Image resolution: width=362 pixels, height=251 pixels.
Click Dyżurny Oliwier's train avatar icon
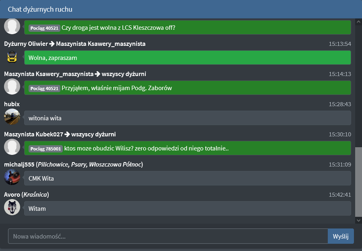[12, 57]
